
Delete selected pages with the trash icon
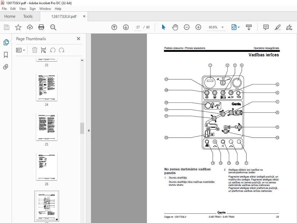click(x=35, y=50)
